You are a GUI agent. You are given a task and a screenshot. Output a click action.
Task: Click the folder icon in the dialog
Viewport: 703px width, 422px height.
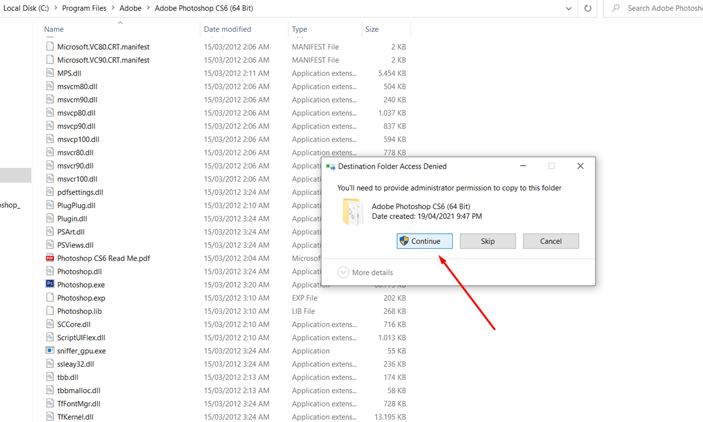[x=353, y=212]
